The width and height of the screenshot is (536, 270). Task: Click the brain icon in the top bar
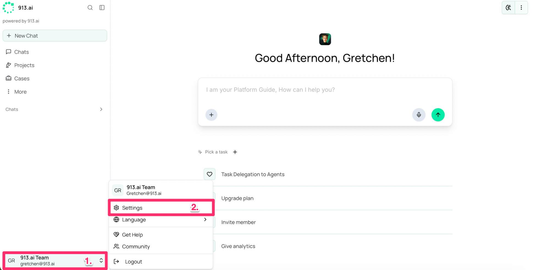tap(508, 8)
